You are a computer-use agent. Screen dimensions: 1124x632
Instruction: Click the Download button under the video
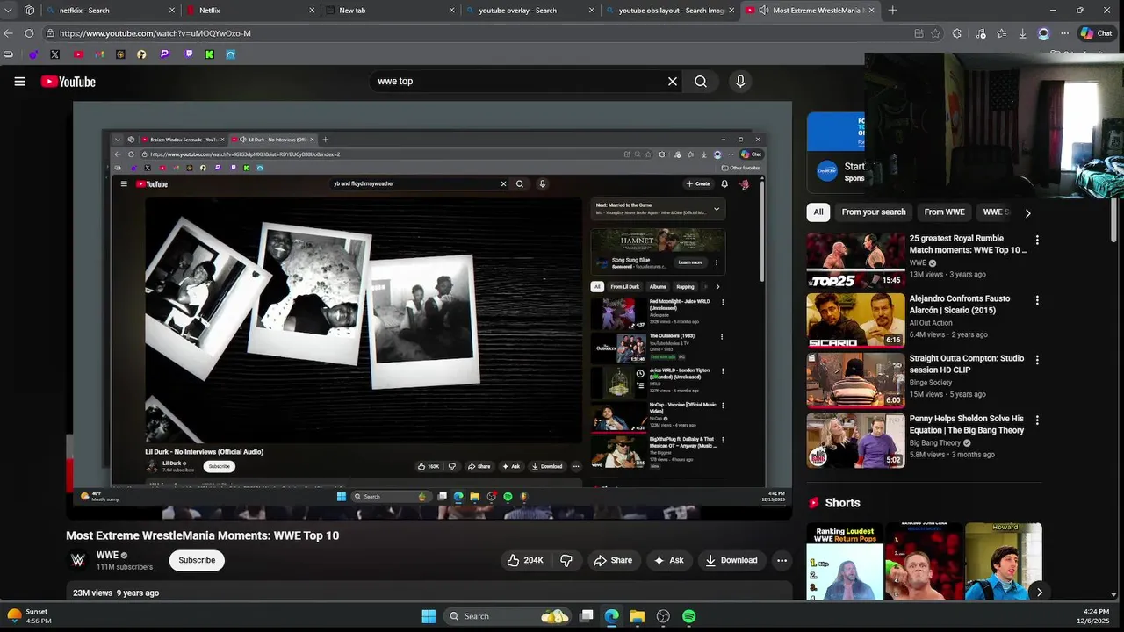click(x=731, y=560)
